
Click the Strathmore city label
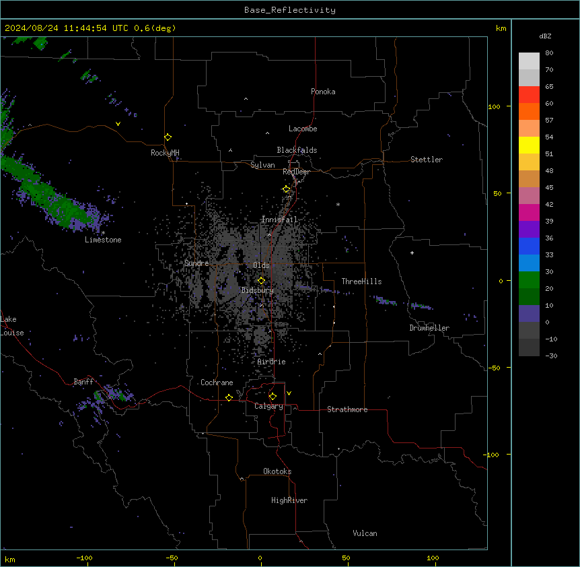[x=347, y=409]
